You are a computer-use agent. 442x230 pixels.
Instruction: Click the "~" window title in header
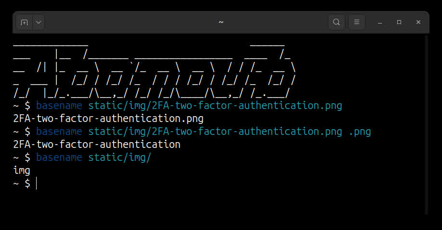[x=221, y=22]
